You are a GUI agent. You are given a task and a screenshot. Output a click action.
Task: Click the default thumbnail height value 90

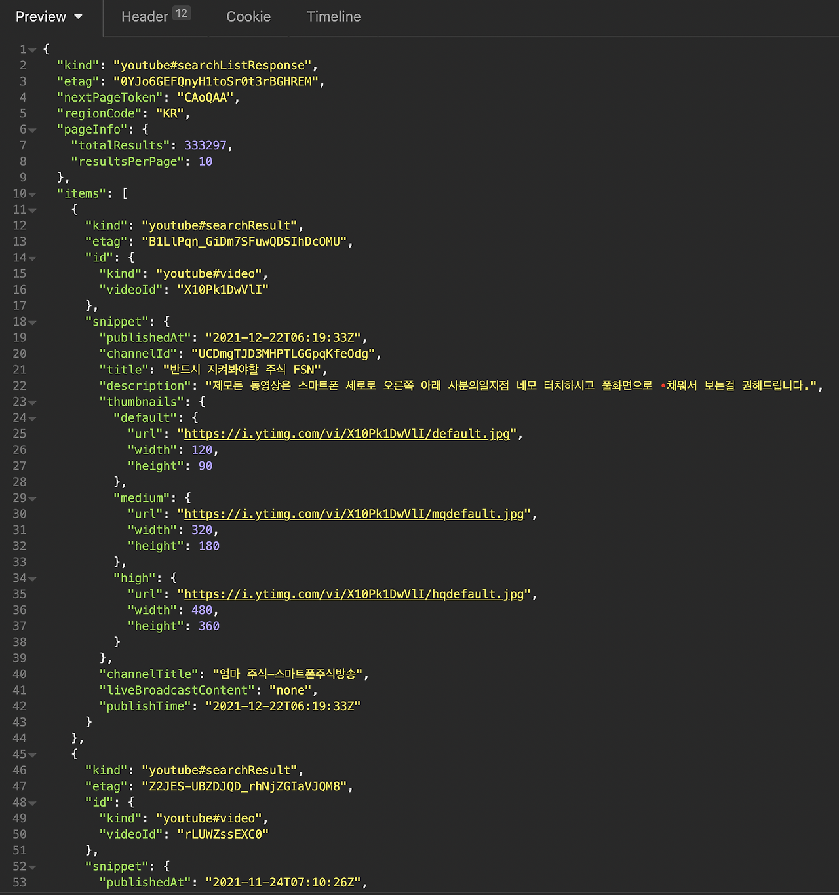click(x=205, y=466)
